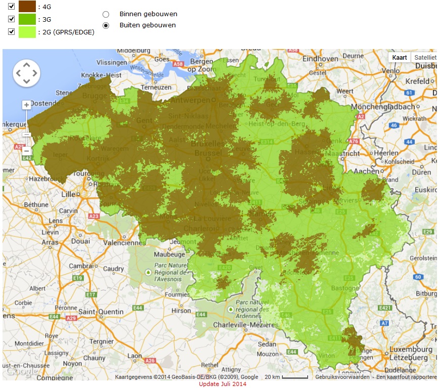Viewport: 440px width, 388px height.
Task: Switch to the Kaart map view
Action: tap(399, 58)
